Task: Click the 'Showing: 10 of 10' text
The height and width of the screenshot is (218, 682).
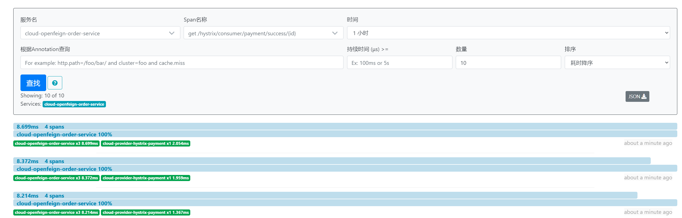Action: tap(42, 95)
